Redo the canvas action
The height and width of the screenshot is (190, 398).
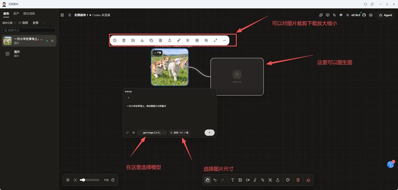pyautogui.click(x=223, y=180)
